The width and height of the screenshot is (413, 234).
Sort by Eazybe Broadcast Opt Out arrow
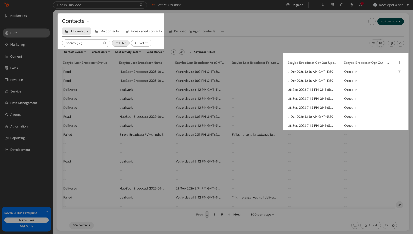388,63
